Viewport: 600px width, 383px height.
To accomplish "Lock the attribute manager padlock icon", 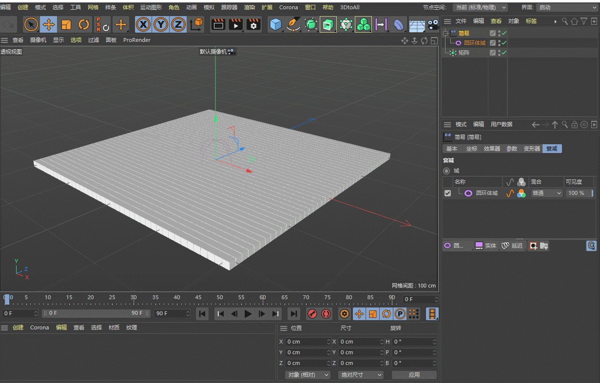I will [575, 125].
